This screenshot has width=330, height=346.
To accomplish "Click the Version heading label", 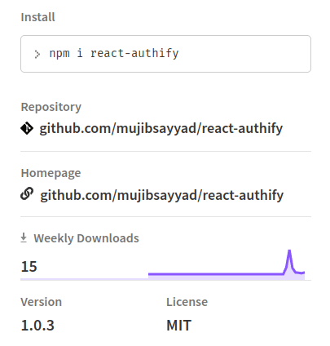I will click(42, 302).
